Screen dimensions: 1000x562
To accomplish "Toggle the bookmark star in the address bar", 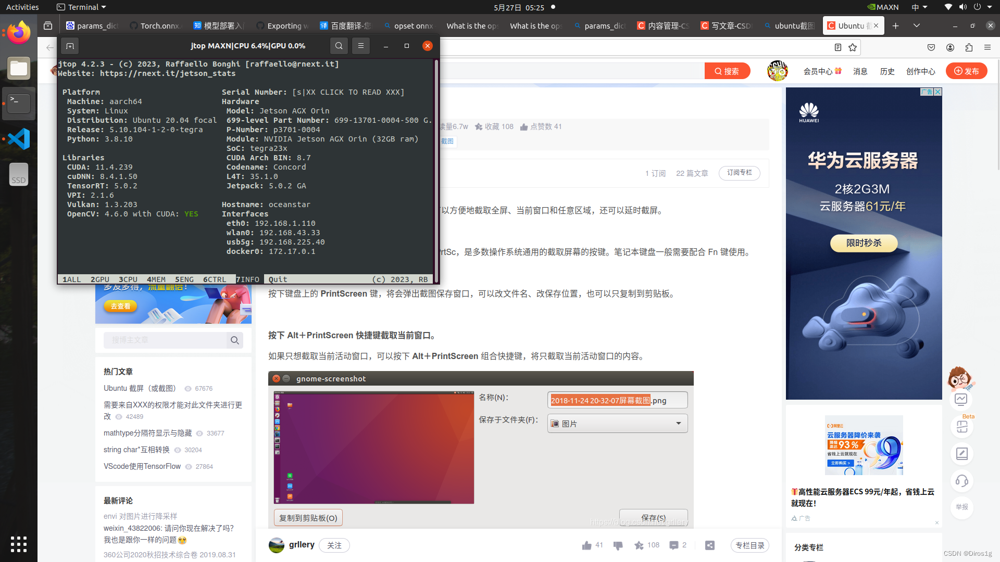I will [x=853, y=47].
